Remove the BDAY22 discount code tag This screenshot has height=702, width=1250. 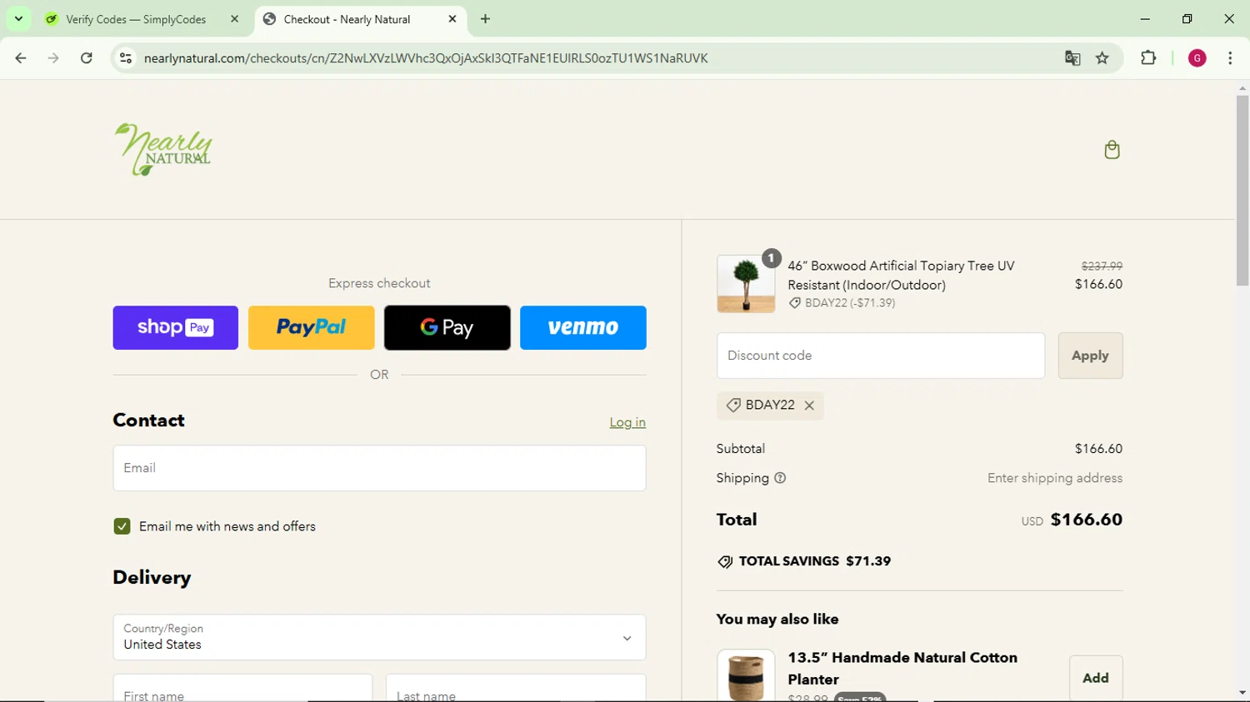click(x=809, y=406)
